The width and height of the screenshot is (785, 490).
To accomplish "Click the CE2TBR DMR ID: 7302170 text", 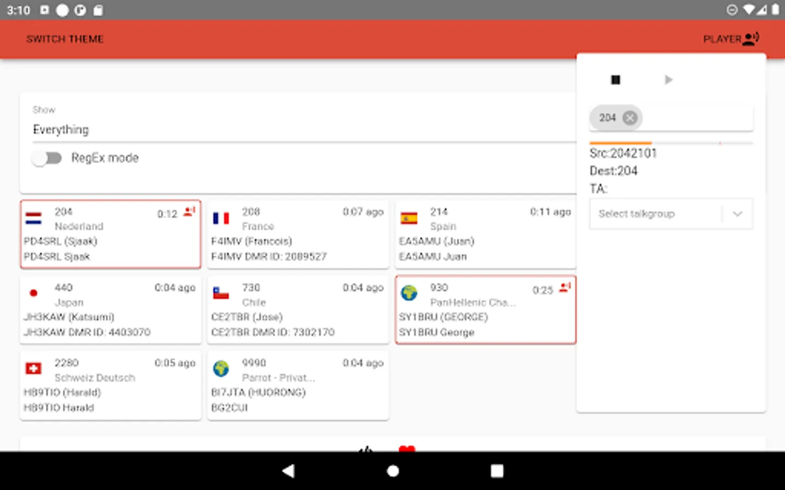I will click(x=273, y=332).
